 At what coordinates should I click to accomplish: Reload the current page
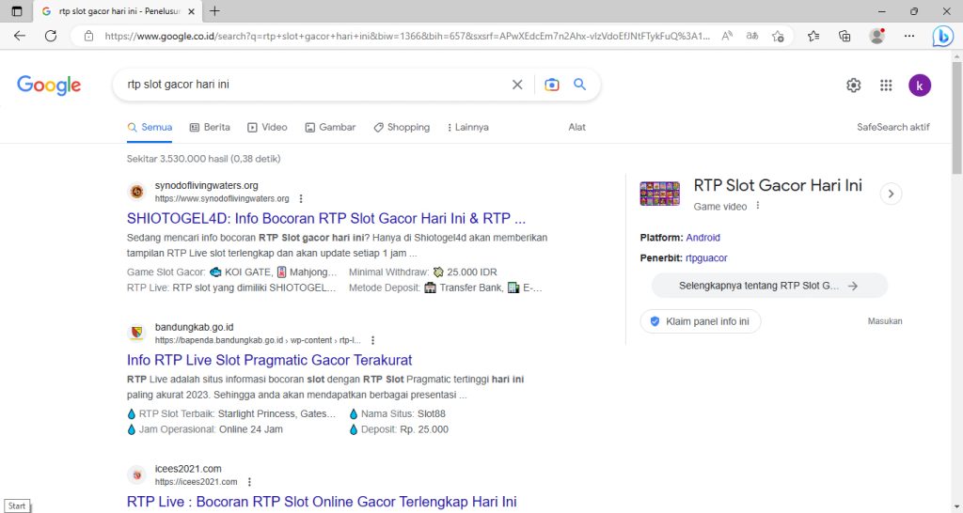[51, 36]
